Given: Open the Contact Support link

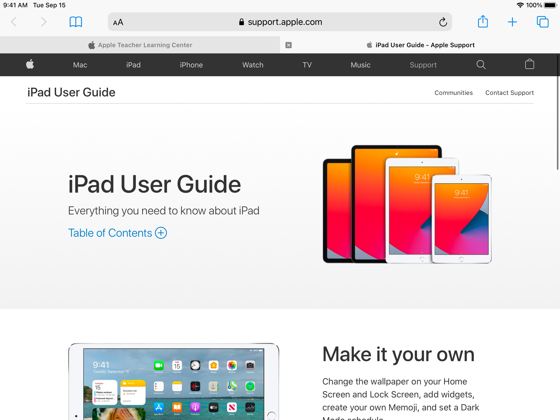Looking at the screenshot, I should tap(509, 93).
